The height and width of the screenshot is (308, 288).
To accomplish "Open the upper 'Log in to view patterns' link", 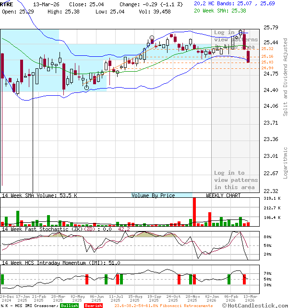I will [x=236, y=39].
